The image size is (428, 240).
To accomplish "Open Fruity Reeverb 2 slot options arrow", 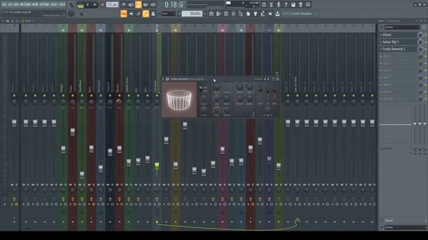I will (x=381, y=49).
